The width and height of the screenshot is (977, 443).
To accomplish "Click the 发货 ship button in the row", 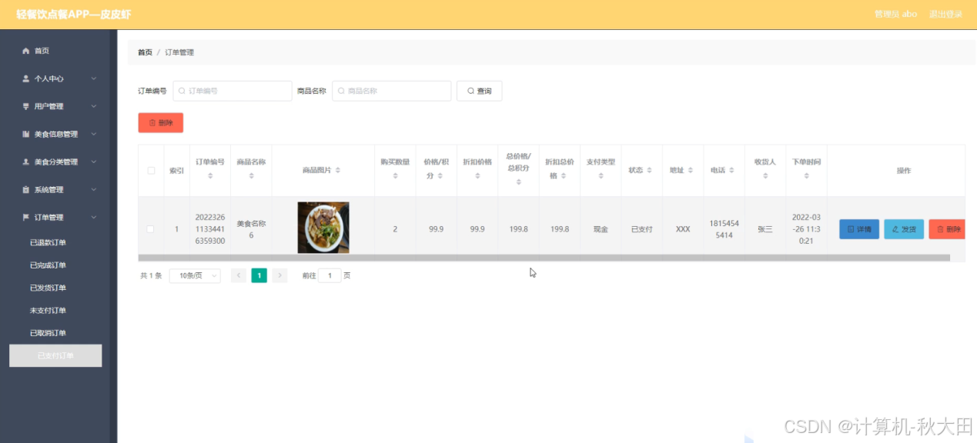I will click(x=904, y=229).
